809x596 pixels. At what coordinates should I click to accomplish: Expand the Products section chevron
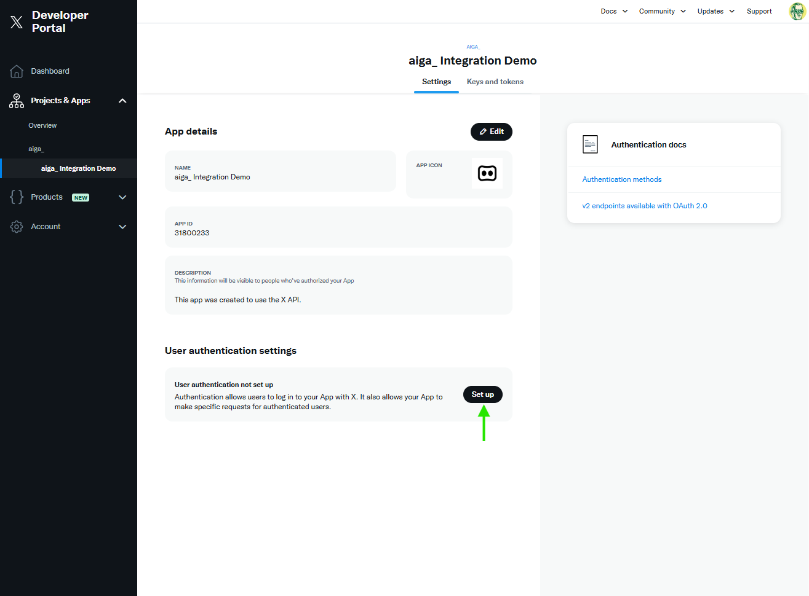pos(122,197)
